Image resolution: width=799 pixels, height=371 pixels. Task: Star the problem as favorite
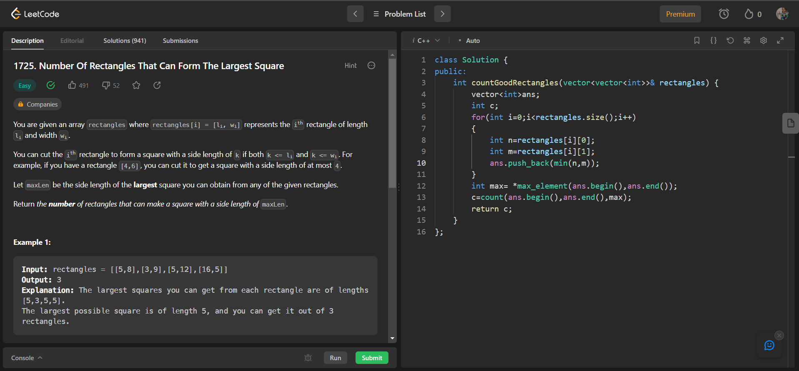click(x=136, y=85)
